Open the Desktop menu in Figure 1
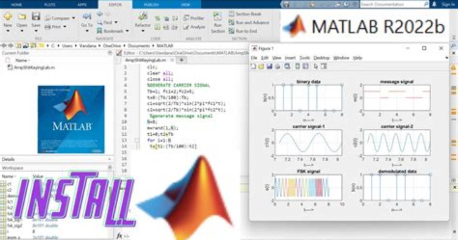This screenshot has width=458, height=240. (321, 58)
